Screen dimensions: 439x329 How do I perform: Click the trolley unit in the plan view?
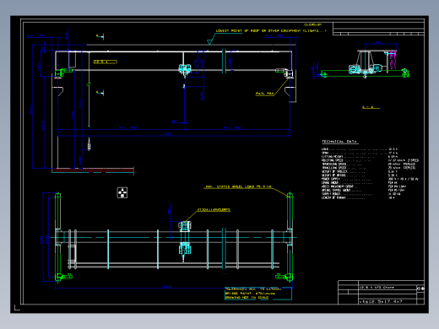(185, 237)
